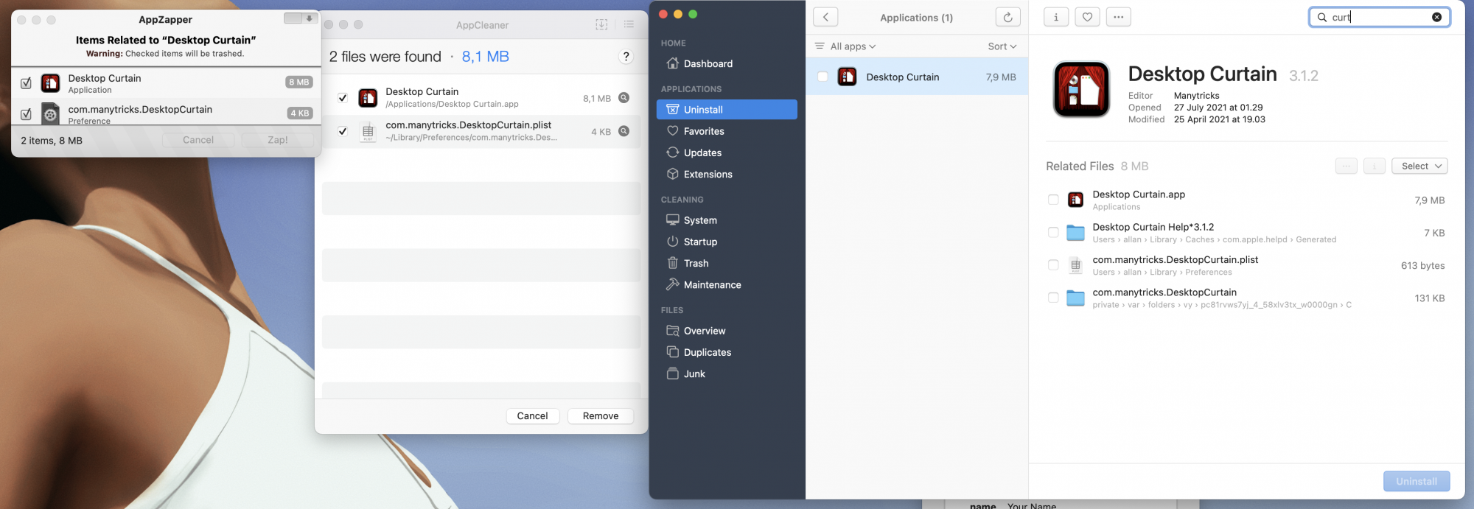Click the plist document icon in AppCleaner
Image resolution: width=1474 pixels, height=509 pixels.
368,132
